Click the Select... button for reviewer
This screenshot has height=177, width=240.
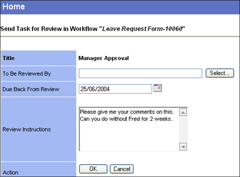point(220,73)
